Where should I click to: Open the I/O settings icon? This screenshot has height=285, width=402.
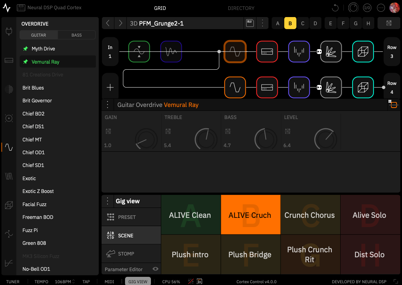coord(367,8)
